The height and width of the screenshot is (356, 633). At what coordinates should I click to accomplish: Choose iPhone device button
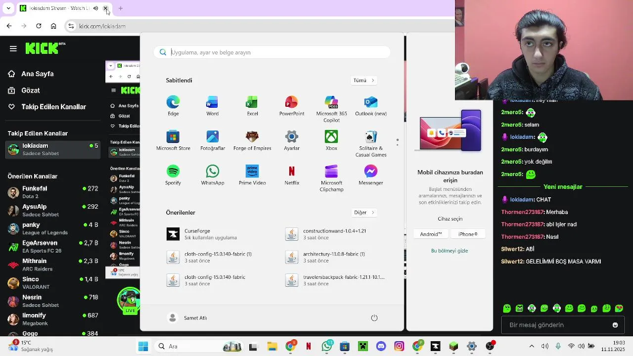(x=468, y=234)
